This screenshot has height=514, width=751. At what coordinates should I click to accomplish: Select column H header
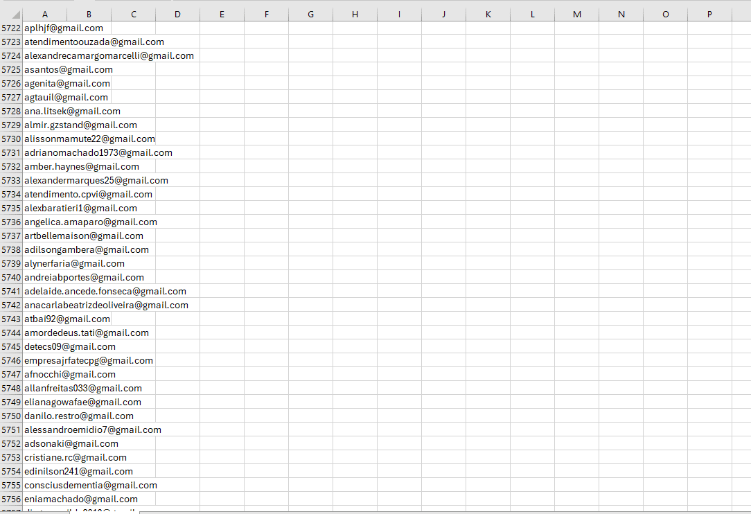click(355, 15)
